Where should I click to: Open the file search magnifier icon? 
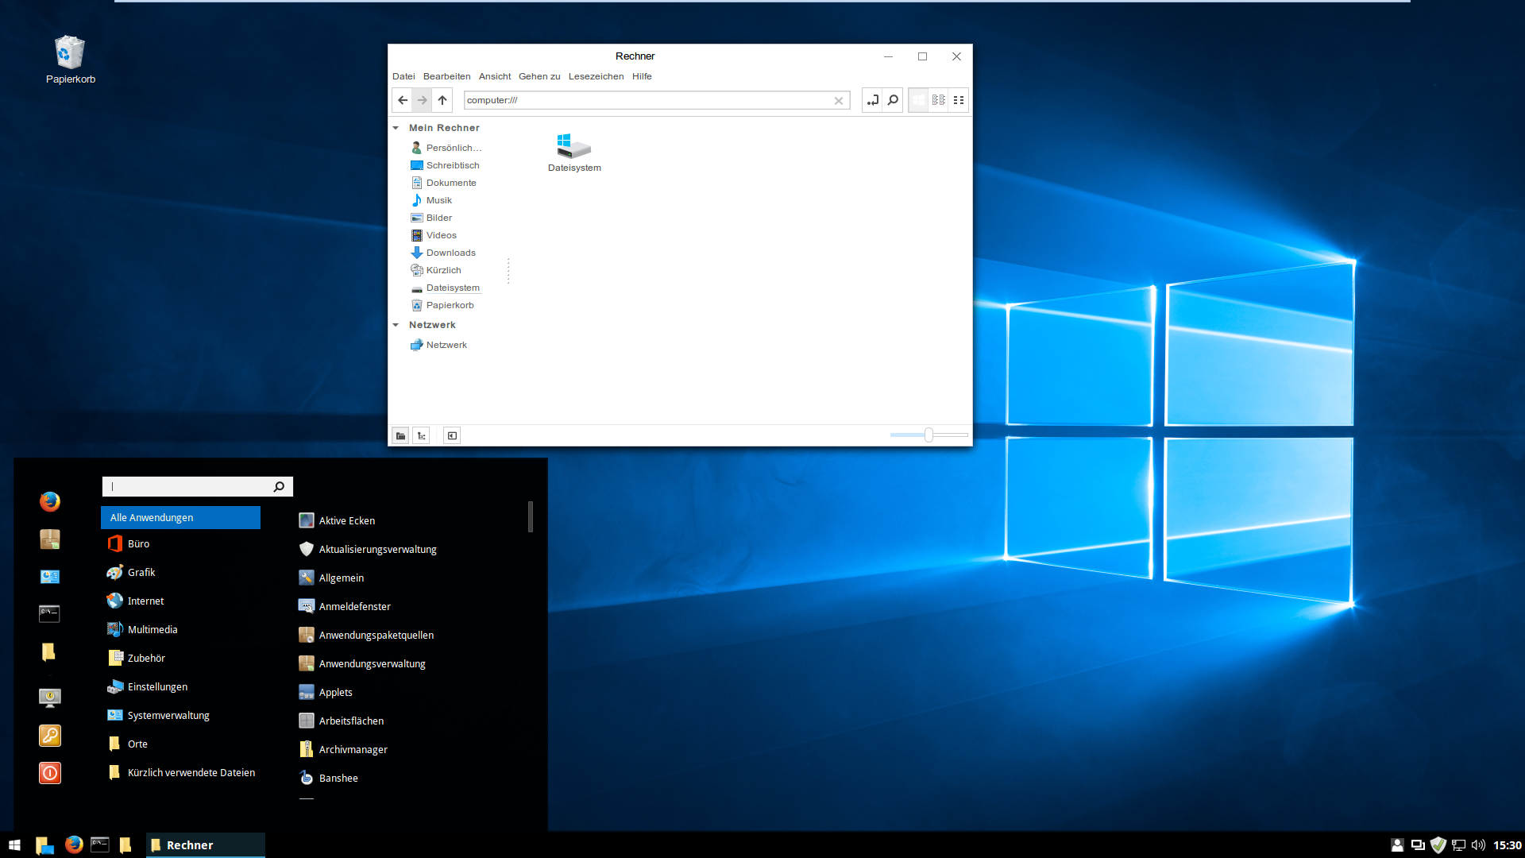[x=893, y=100]
